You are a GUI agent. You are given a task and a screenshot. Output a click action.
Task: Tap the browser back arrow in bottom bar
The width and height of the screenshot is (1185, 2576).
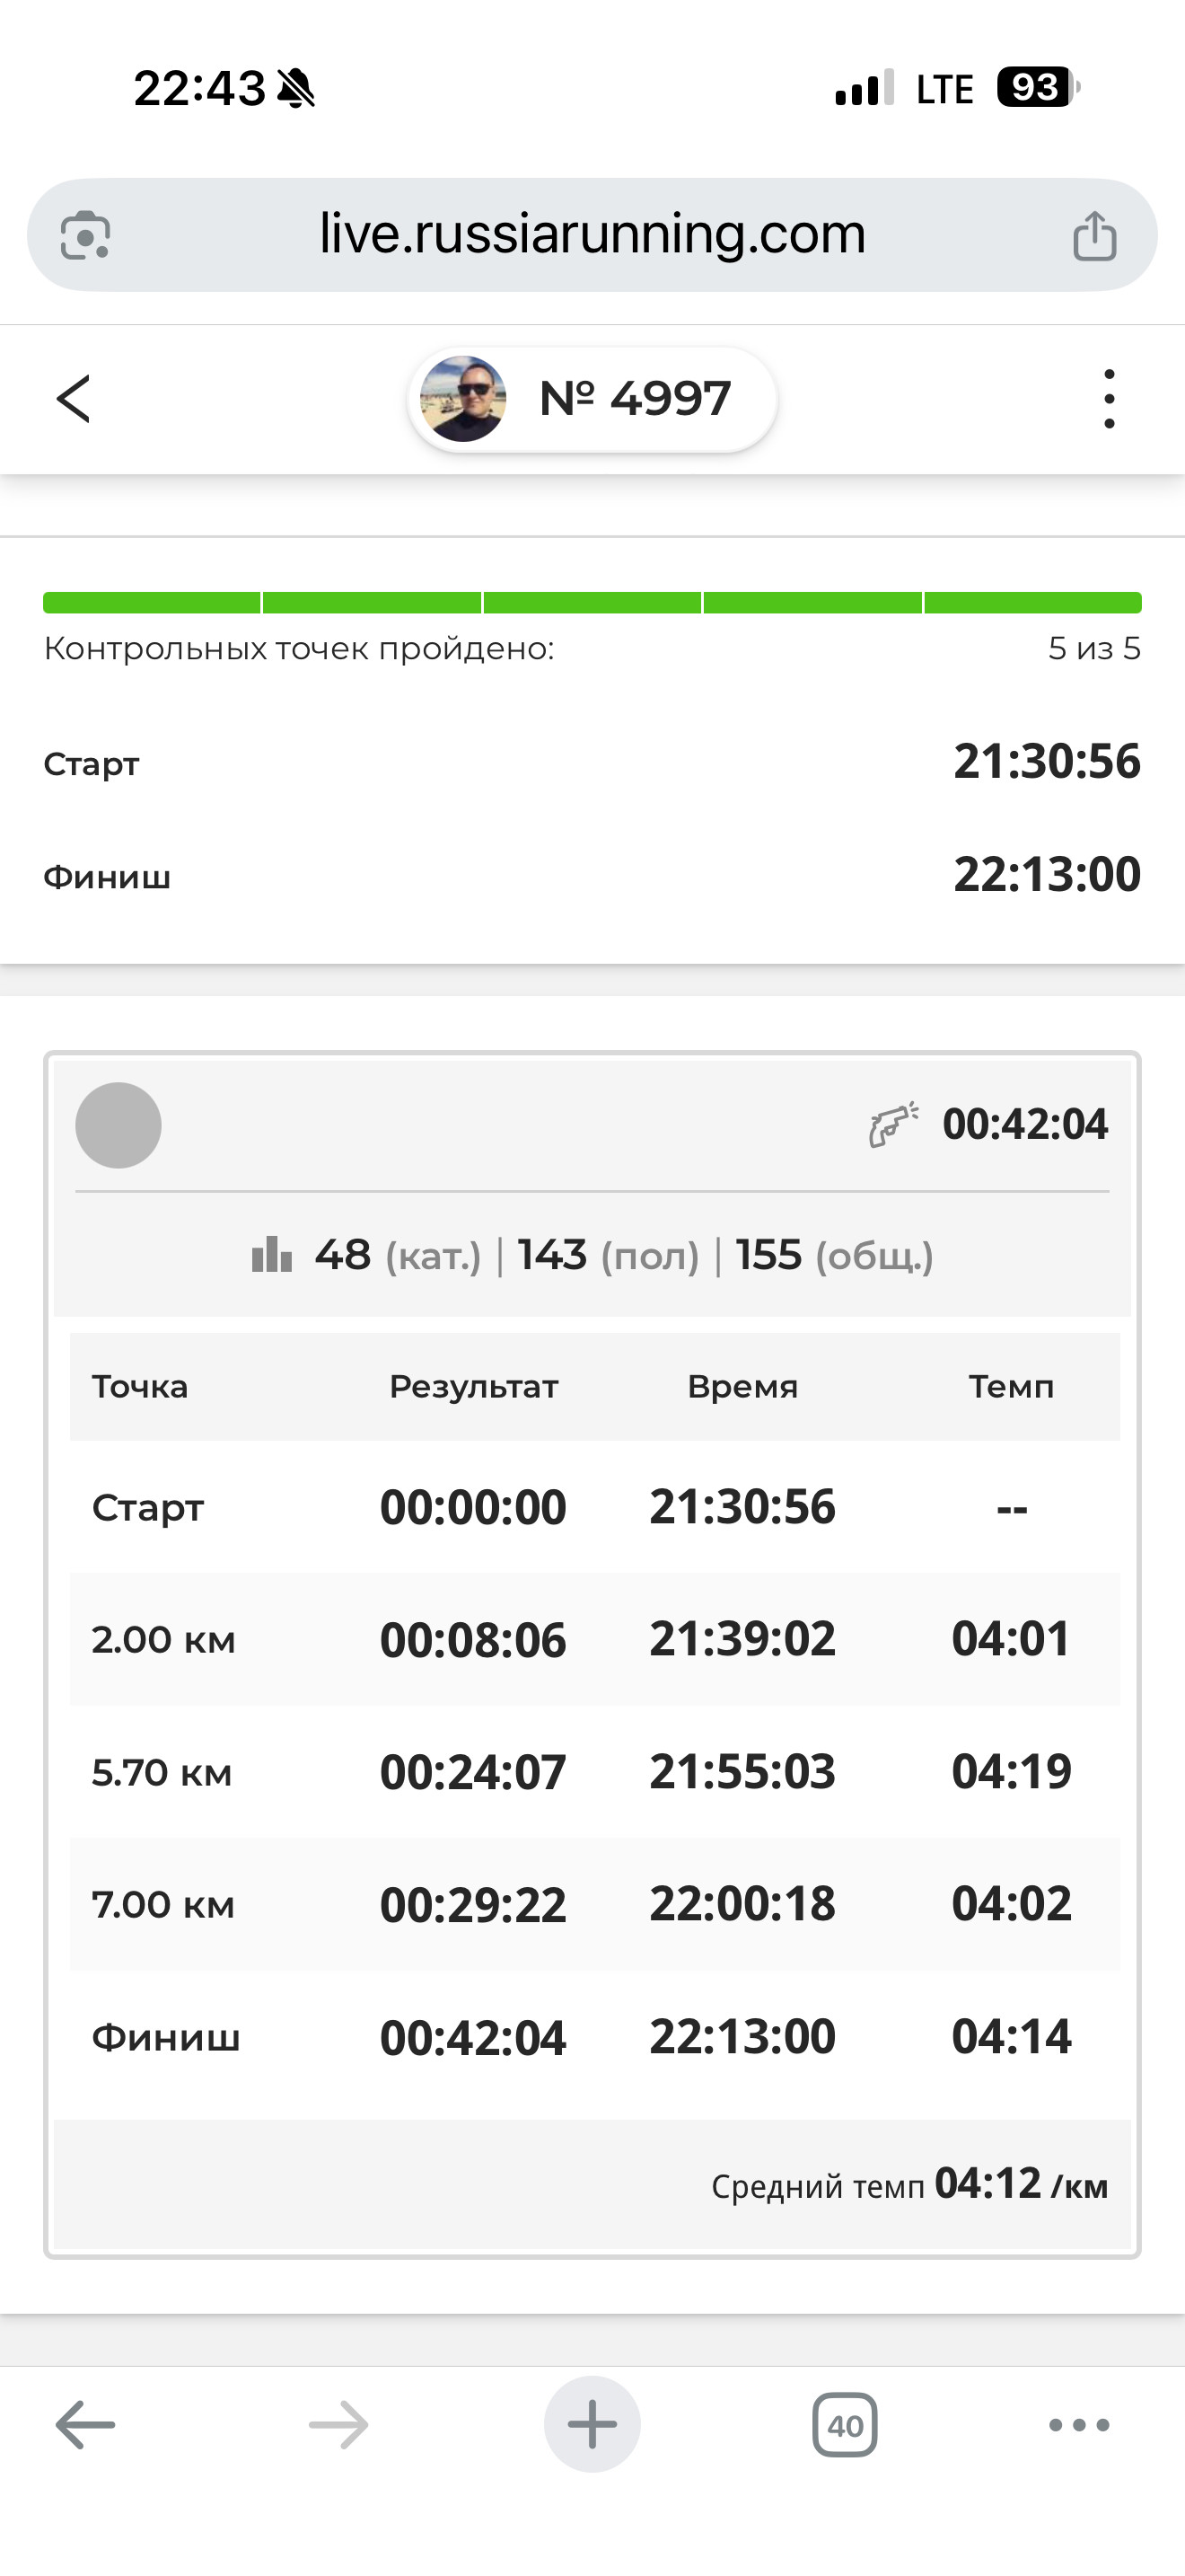point(85,2425)
